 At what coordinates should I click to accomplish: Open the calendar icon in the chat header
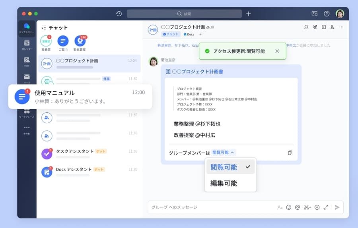coord(323,27)
